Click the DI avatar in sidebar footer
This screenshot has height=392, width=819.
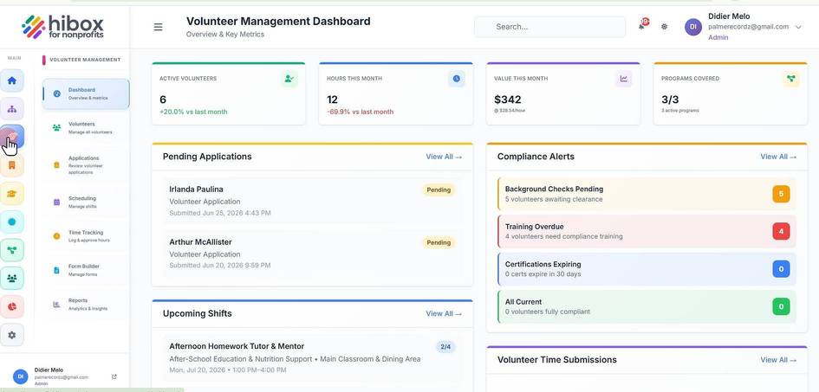(21, 376)
